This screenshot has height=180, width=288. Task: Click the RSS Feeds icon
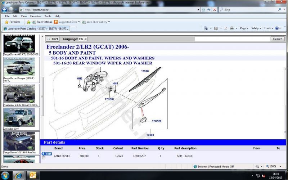[216, 28]
